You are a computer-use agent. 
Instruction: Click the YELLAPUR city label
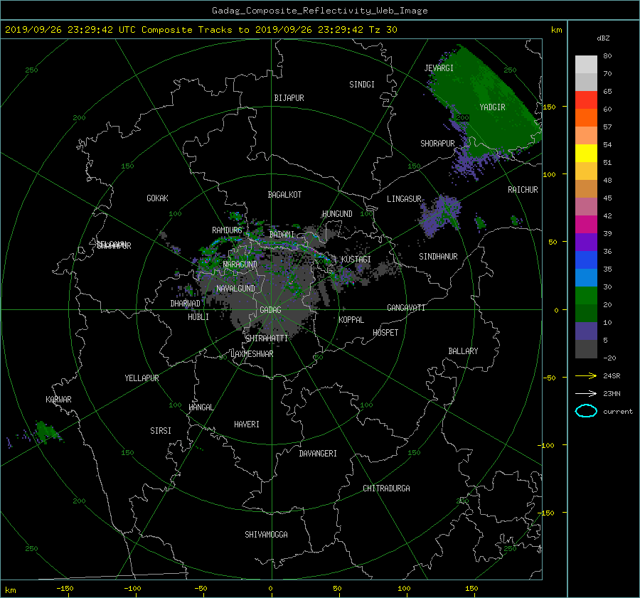142,378
